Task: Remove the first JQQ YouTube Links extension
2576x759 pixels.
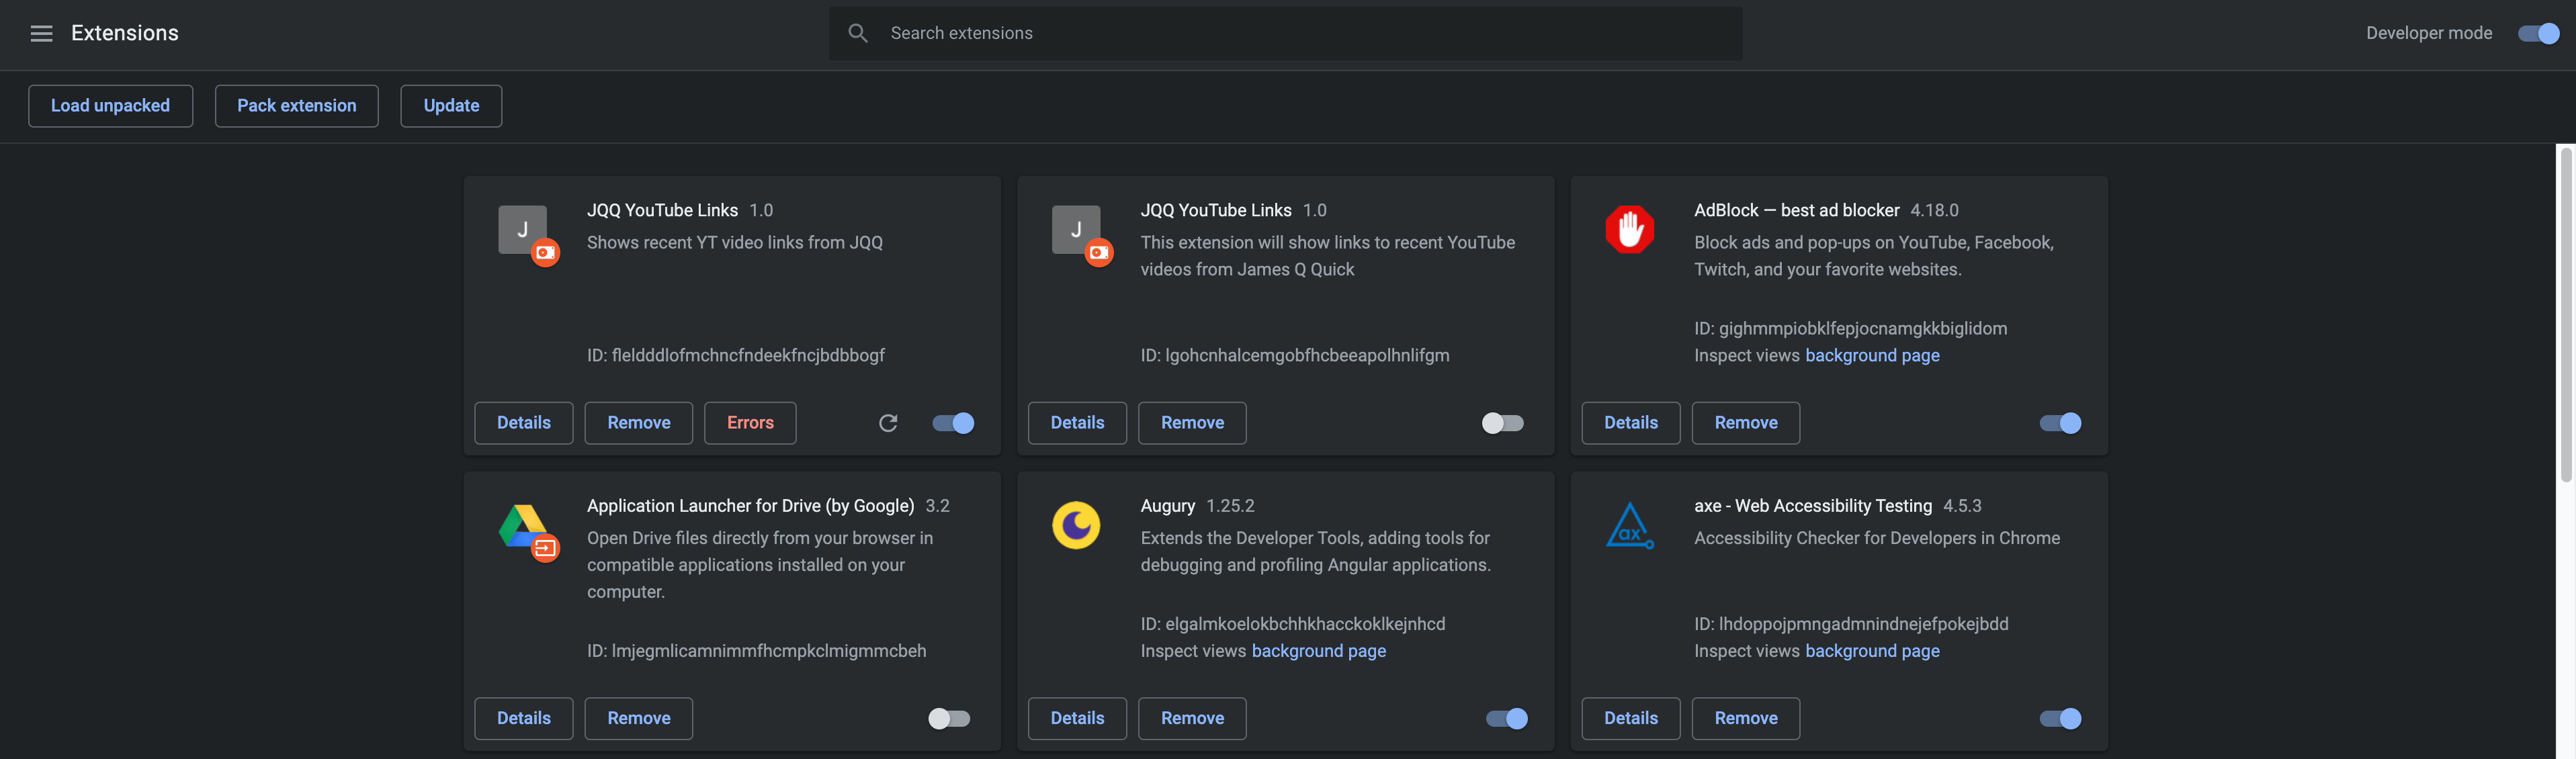Action: pos(638,423)
